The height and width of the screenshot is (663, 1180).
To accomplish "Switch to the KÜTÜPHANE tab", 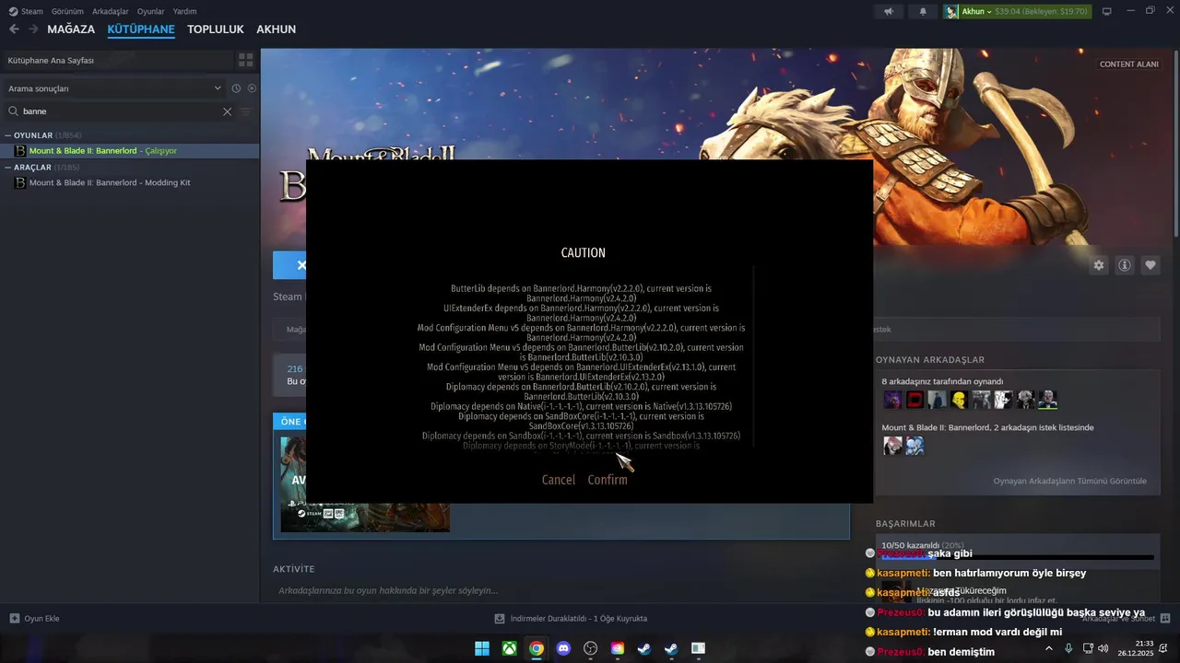I will click(x=141, y=29).
